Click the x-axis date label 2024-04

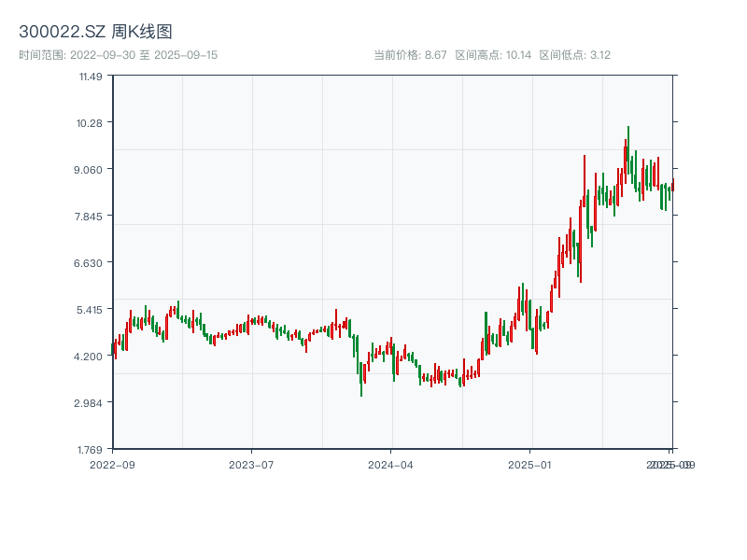tap(390, 465)
